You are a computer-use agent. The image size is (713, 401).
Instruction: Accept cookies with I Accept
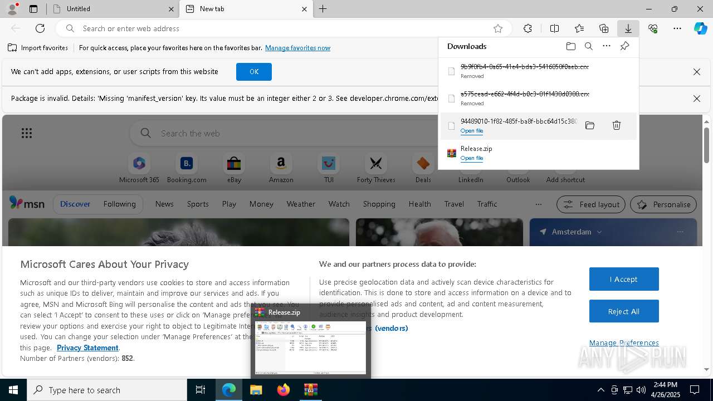[624, 279]
